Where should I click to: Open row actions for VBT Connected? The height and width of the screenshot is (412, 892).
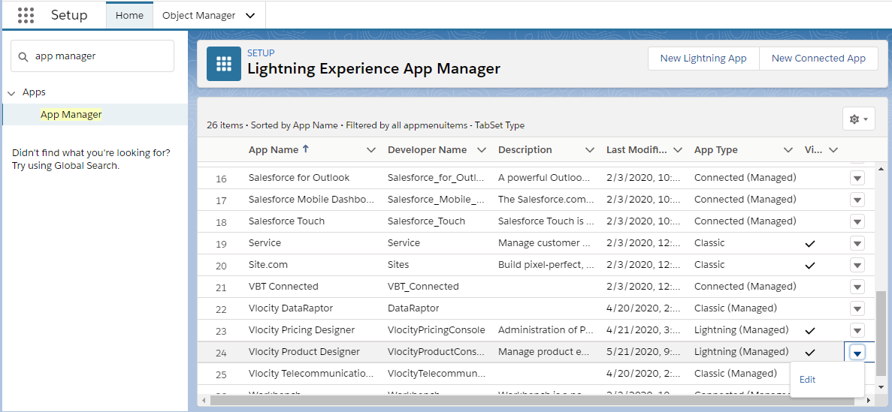pos(857,287)
